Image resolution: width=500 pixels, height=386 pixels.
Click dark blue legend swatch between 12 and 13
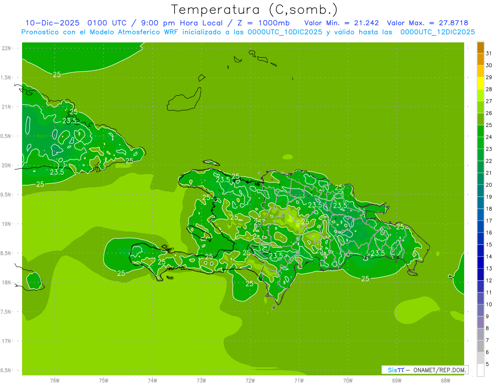pos(480,274)
